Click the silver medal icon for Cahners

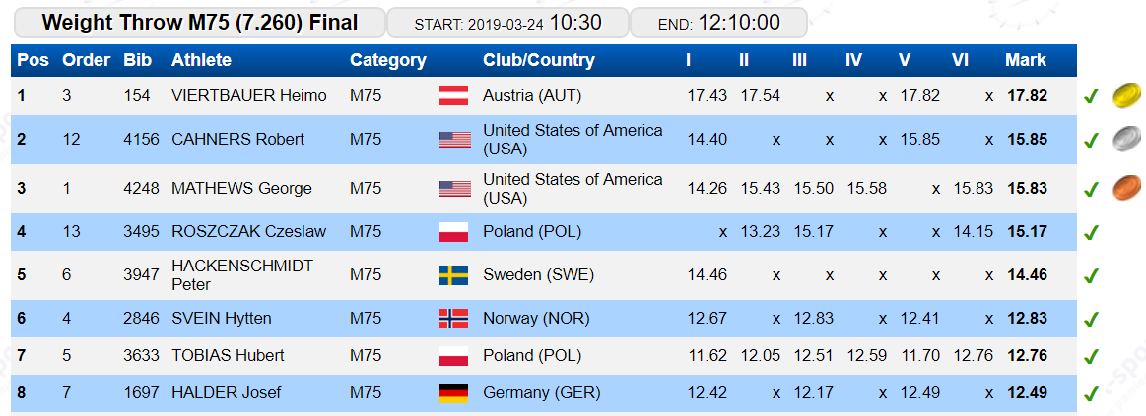pos(1126,140)
